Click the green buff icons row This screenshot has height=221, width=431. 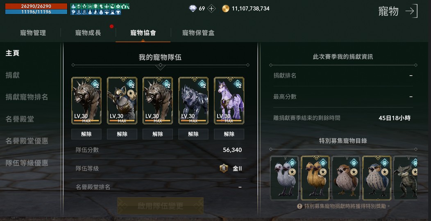coord(100,6)
